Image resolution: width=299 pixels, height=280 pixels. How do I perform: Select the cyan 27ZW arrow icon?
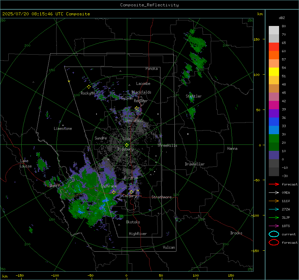coord(274,209)
